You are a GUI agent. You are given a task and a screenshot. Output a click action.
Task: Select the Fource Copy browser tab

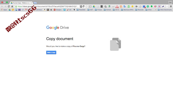(21, 3)
